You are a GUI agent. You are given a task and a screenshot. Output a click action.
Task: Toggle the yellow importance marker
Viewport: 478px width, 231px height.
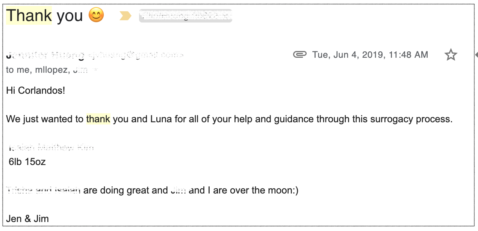(125, 16)
